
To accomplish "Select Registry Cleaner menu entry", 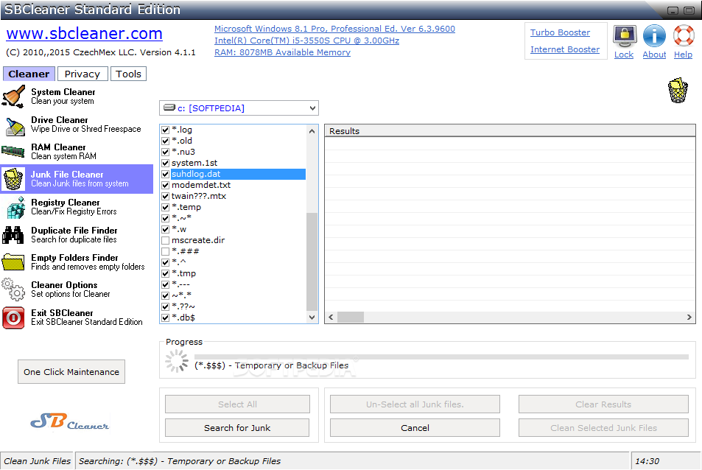I will (x=77, y=207).
